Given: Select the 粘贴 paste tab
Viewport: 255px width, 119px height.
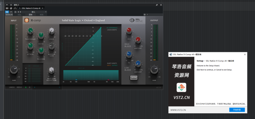Looking at the screenshot, I should coord(41,15).
